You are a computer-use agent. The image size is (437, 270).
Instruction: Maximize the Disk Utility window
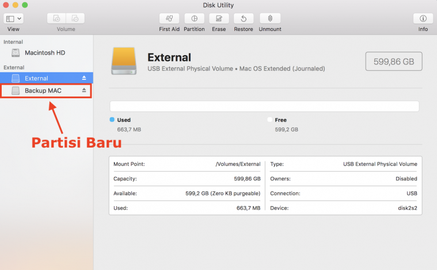25,5
